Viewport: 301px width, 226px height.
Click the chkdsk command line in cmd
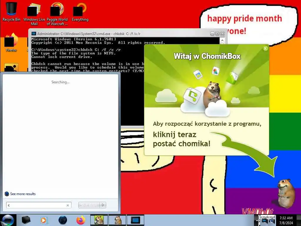point(76,49)
